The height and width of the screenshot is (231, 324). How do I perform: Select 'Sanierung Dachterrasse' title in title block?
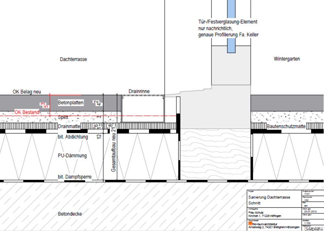coord(269,197)
